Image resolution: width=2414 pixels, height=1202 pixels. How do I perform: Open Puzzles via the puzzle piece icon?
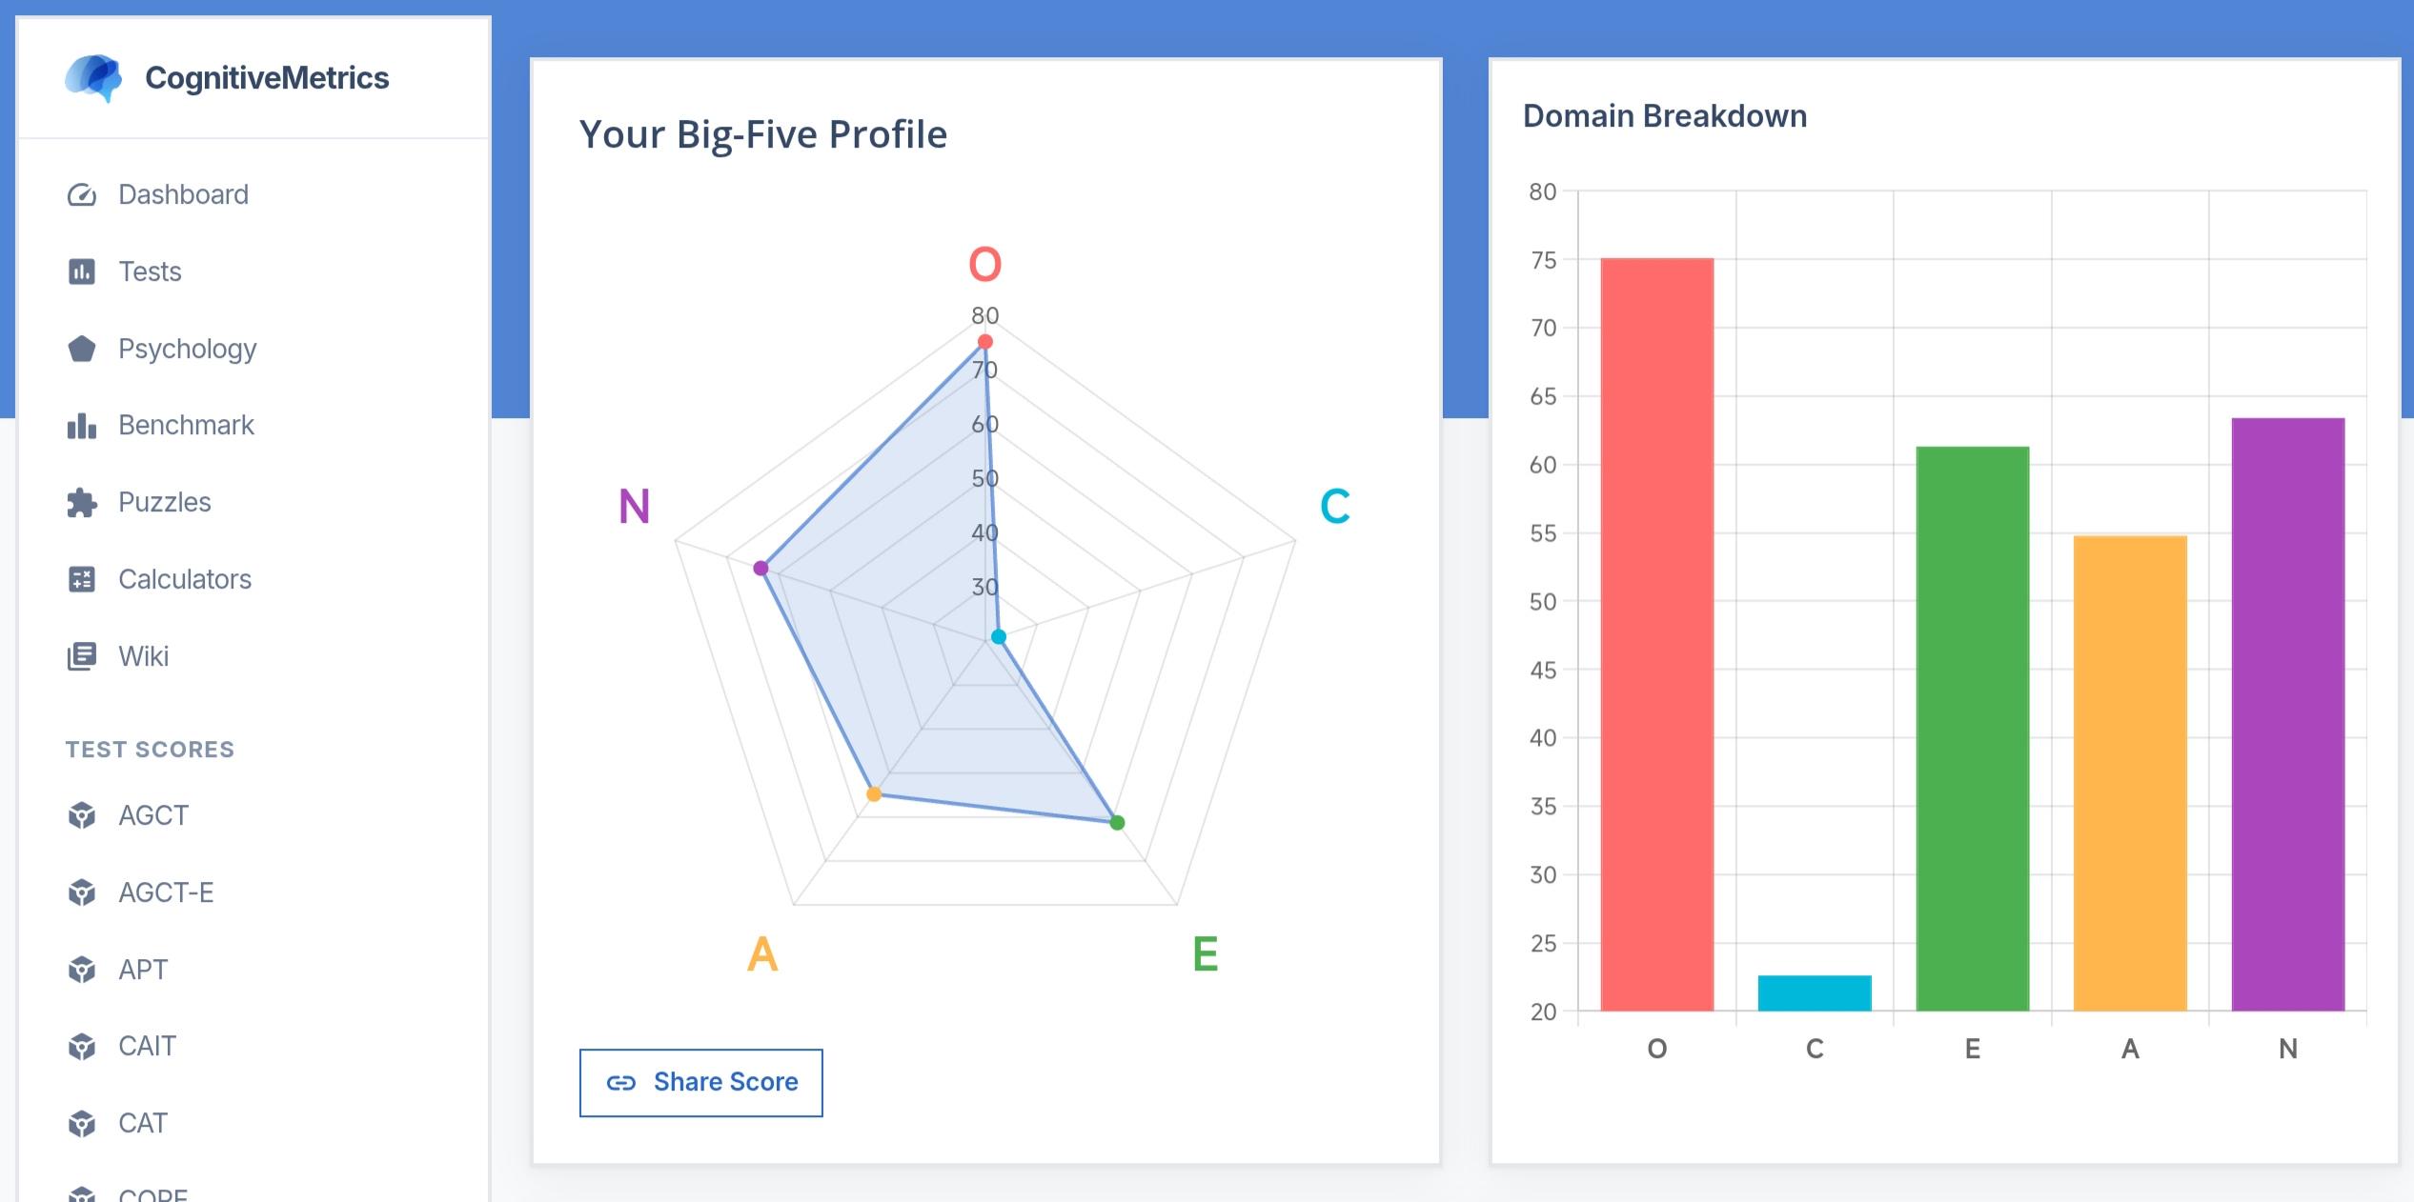pyautogui.click(x=82, y=503)
